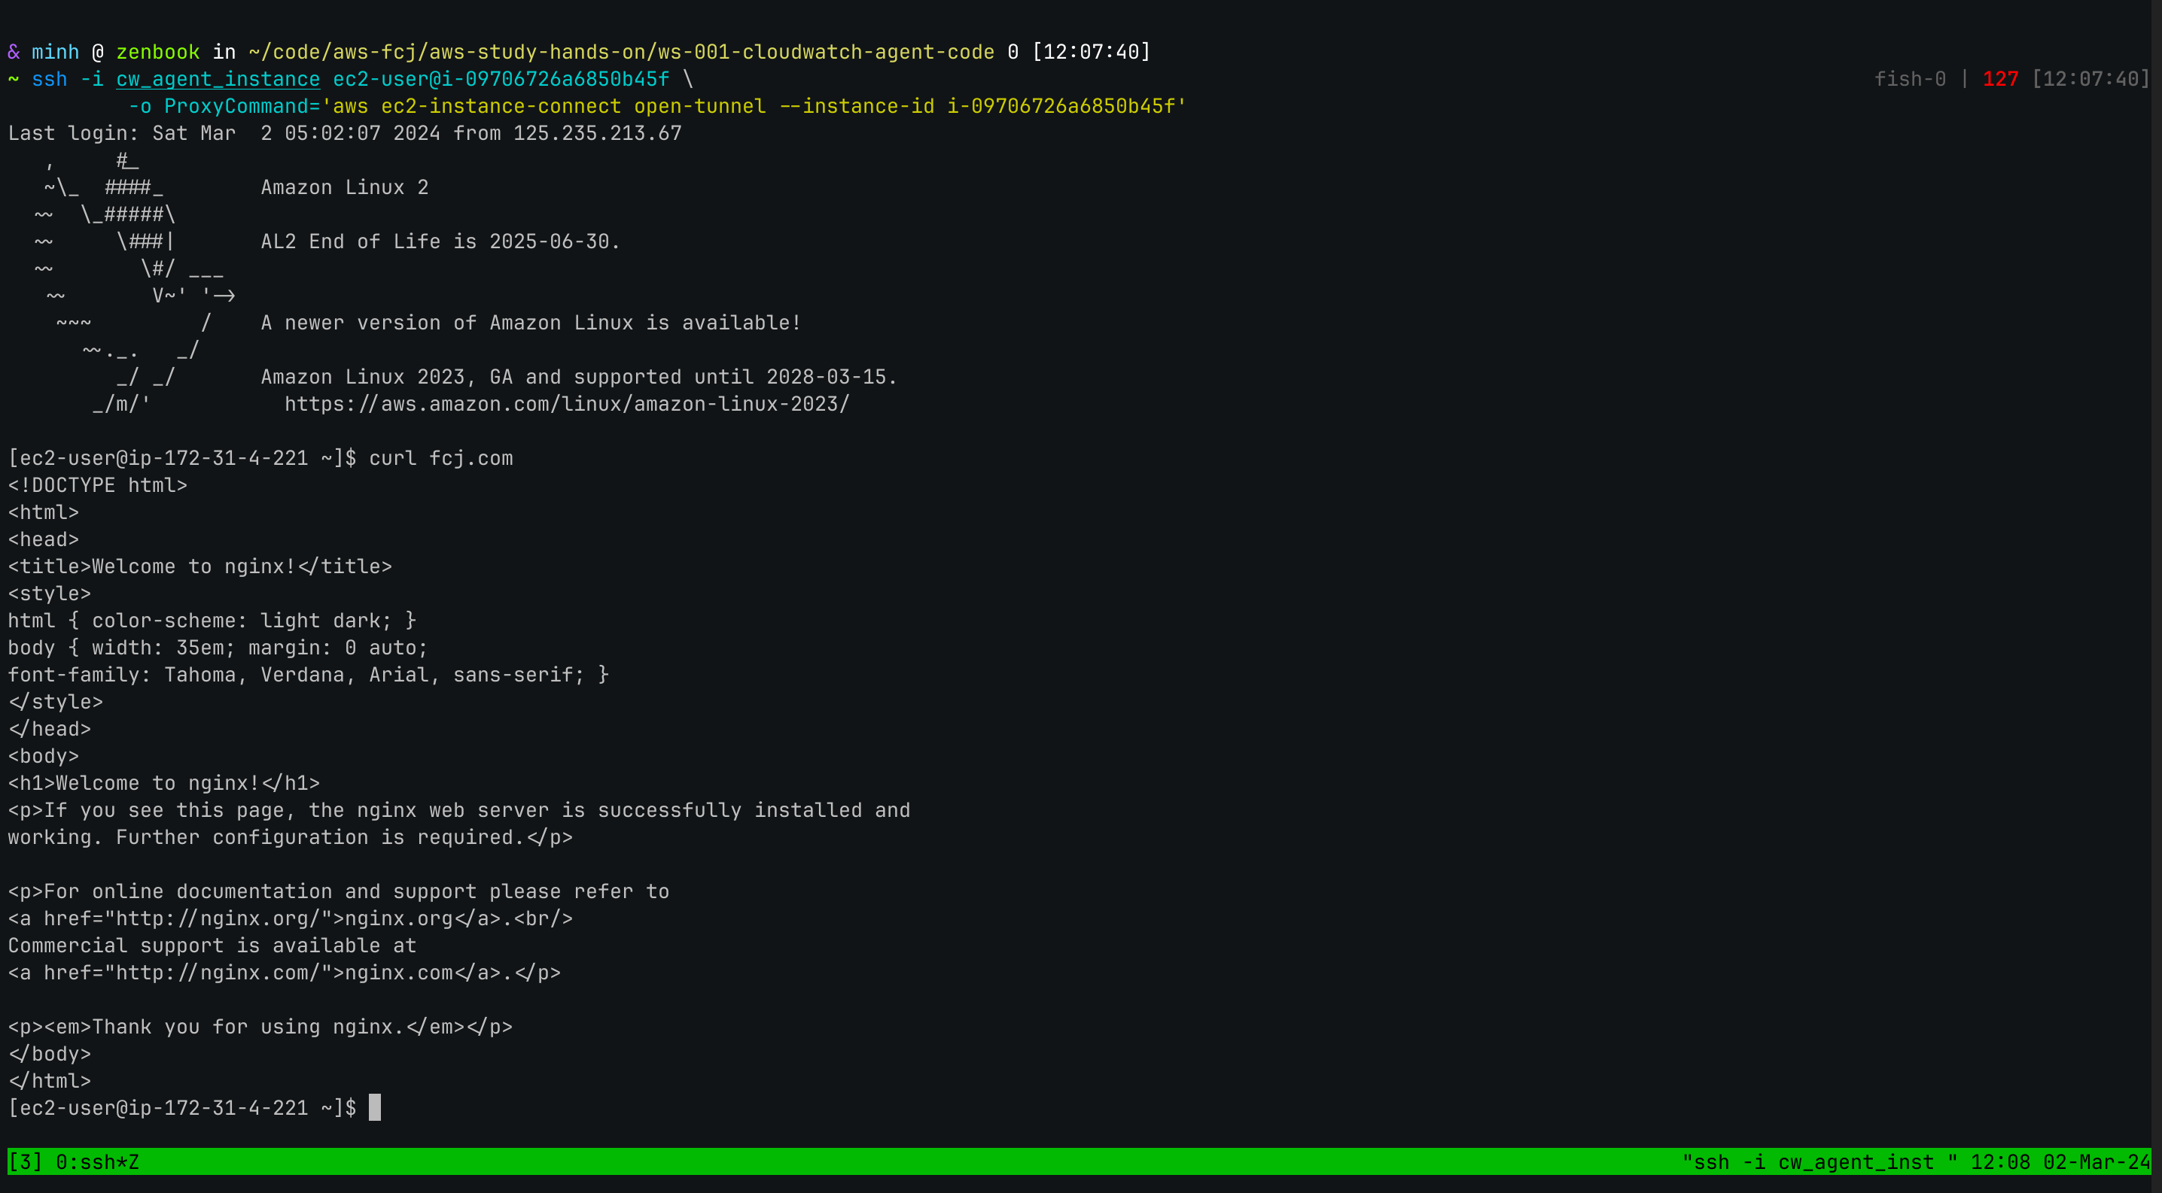
Task: Click the [12:07:40] timestamp in the prompt
Action: tap(1091, 51)
